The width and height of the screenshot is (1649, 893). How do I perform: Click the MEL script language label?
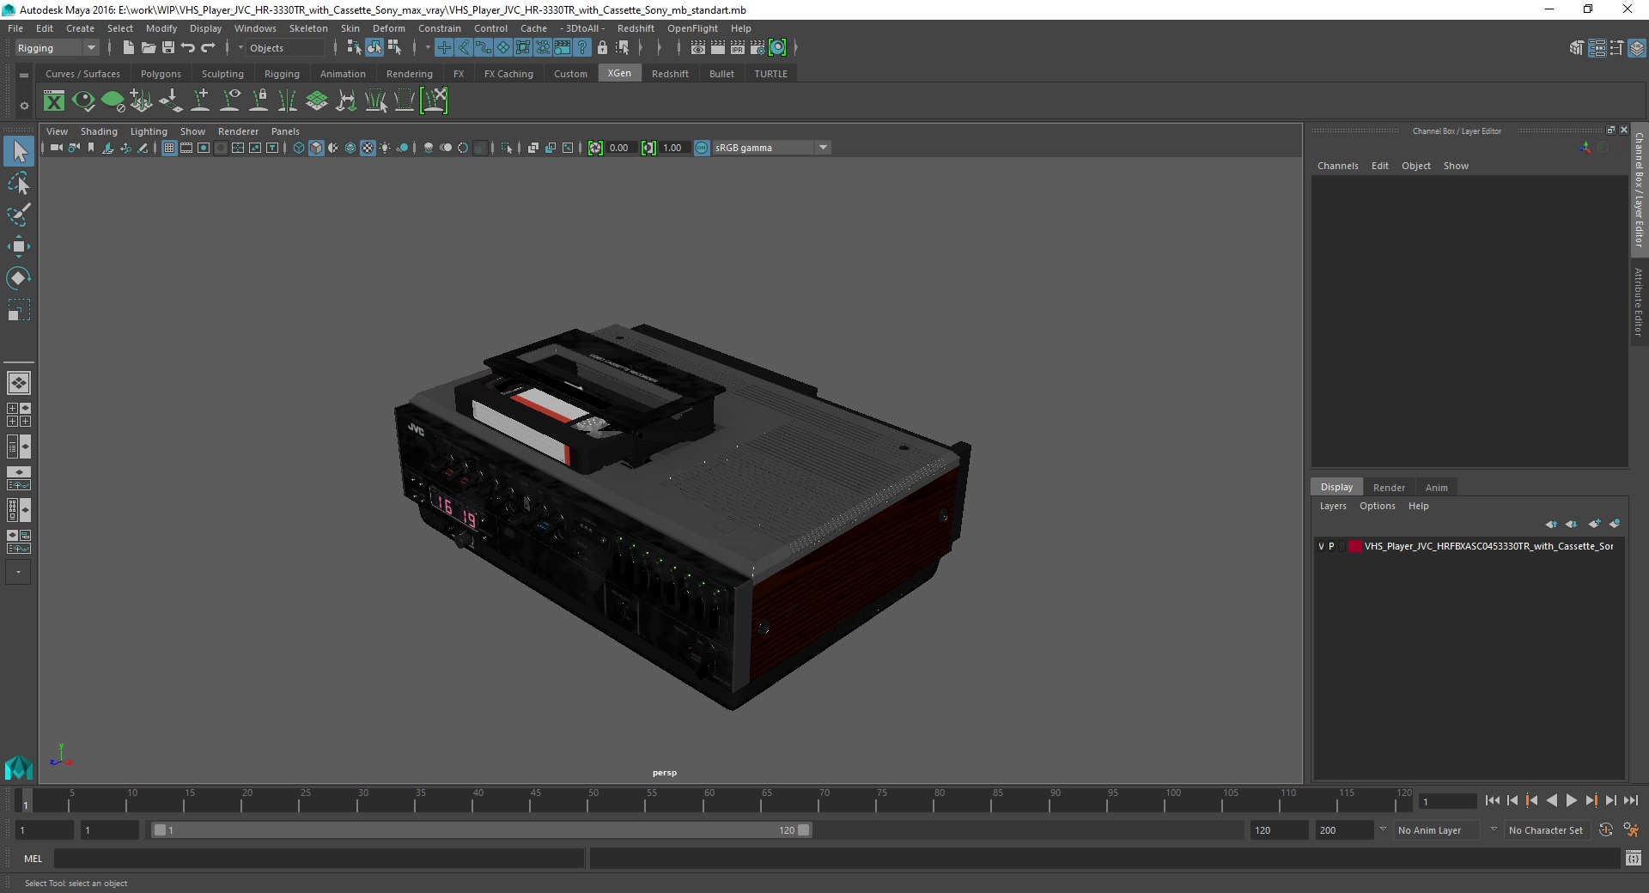[33, 859]
